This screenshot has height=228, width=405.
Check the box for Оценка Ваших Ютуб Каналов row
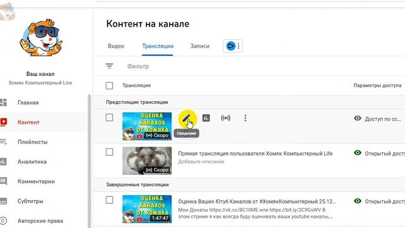(x=109, y=200)
